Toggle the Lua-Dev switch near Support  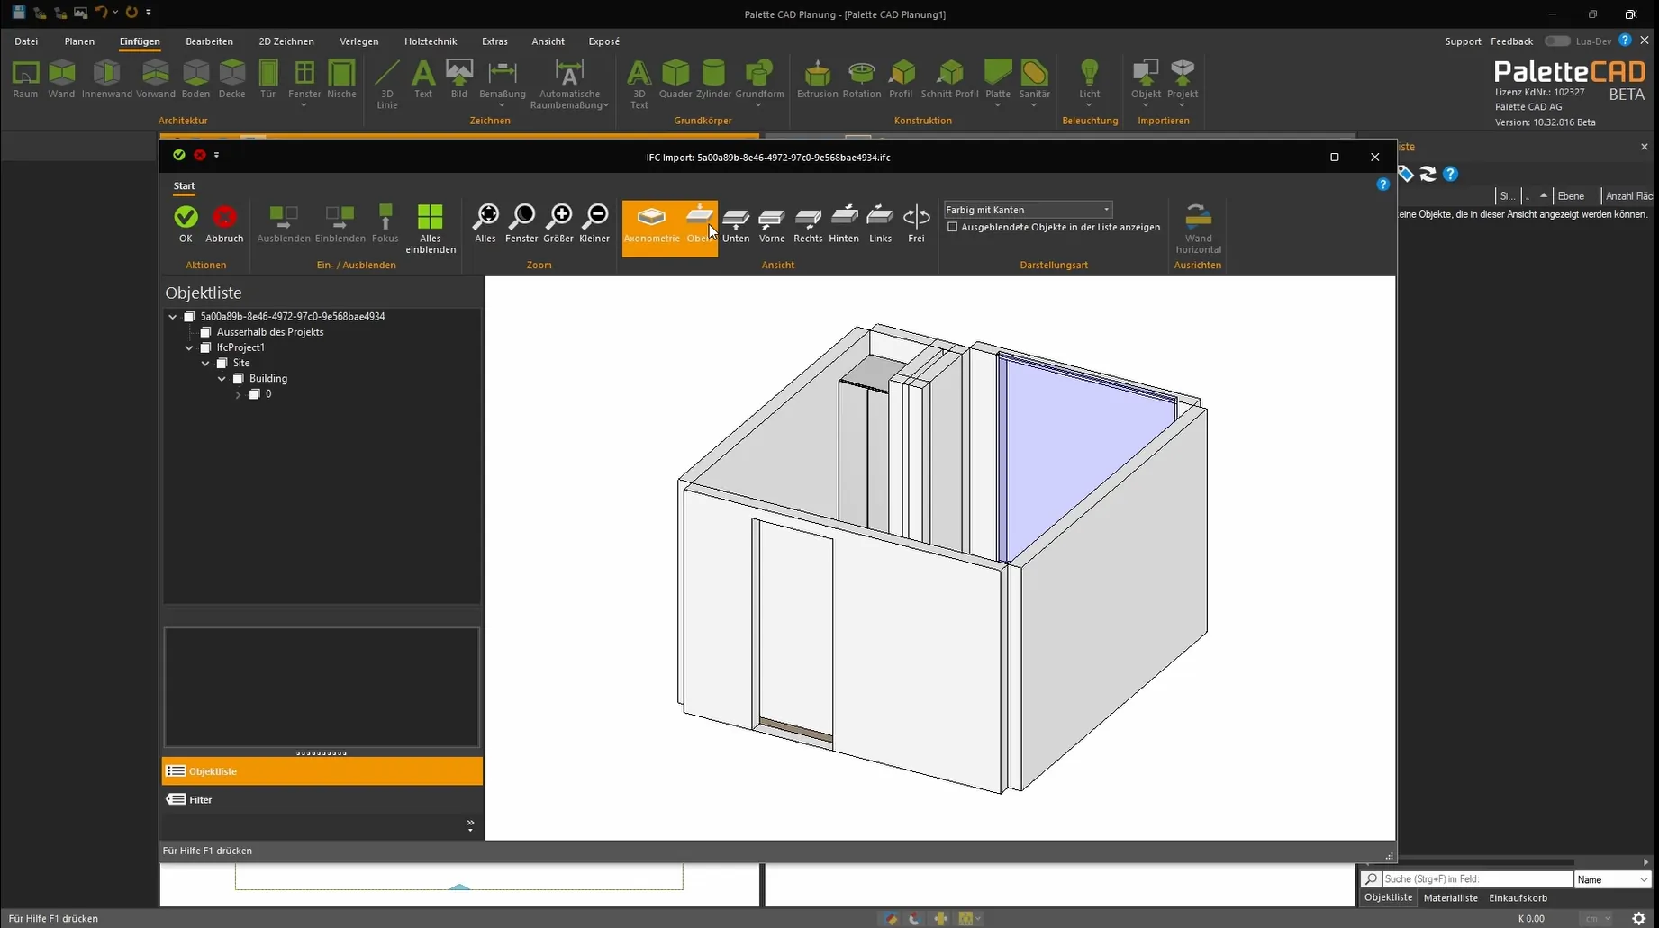pos(1556,41)
